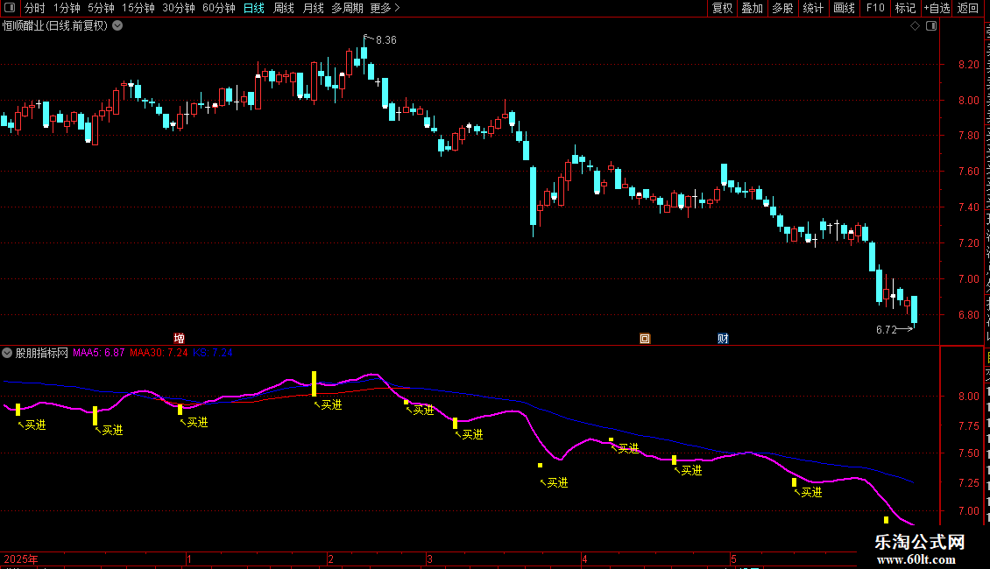Click the 股朋指标网 indicator name

tap(42, 354)
